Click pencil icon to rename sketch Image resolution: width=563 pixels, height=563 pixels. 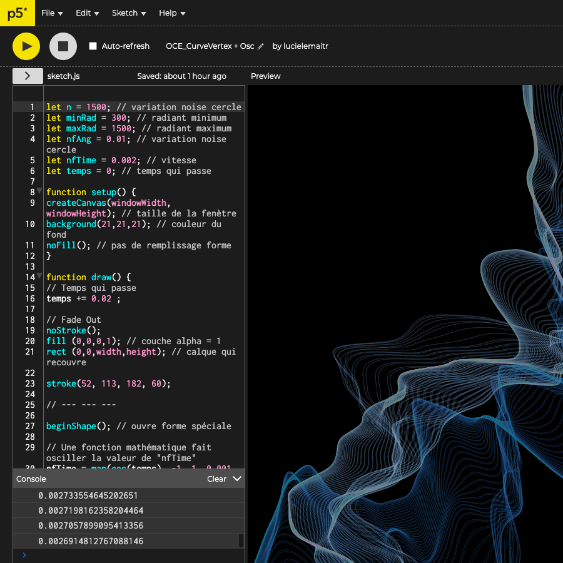(261, 46)
